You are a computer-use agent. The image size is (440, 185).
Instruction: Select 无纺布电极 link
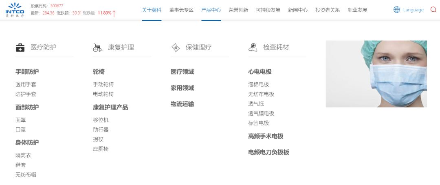pos(261,94)
